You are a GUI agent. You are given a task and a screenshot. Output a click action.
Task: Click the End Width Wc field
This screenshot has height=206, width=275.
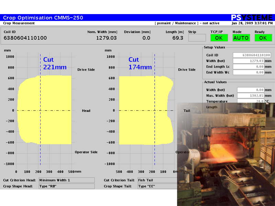click(x=248, y=72)
